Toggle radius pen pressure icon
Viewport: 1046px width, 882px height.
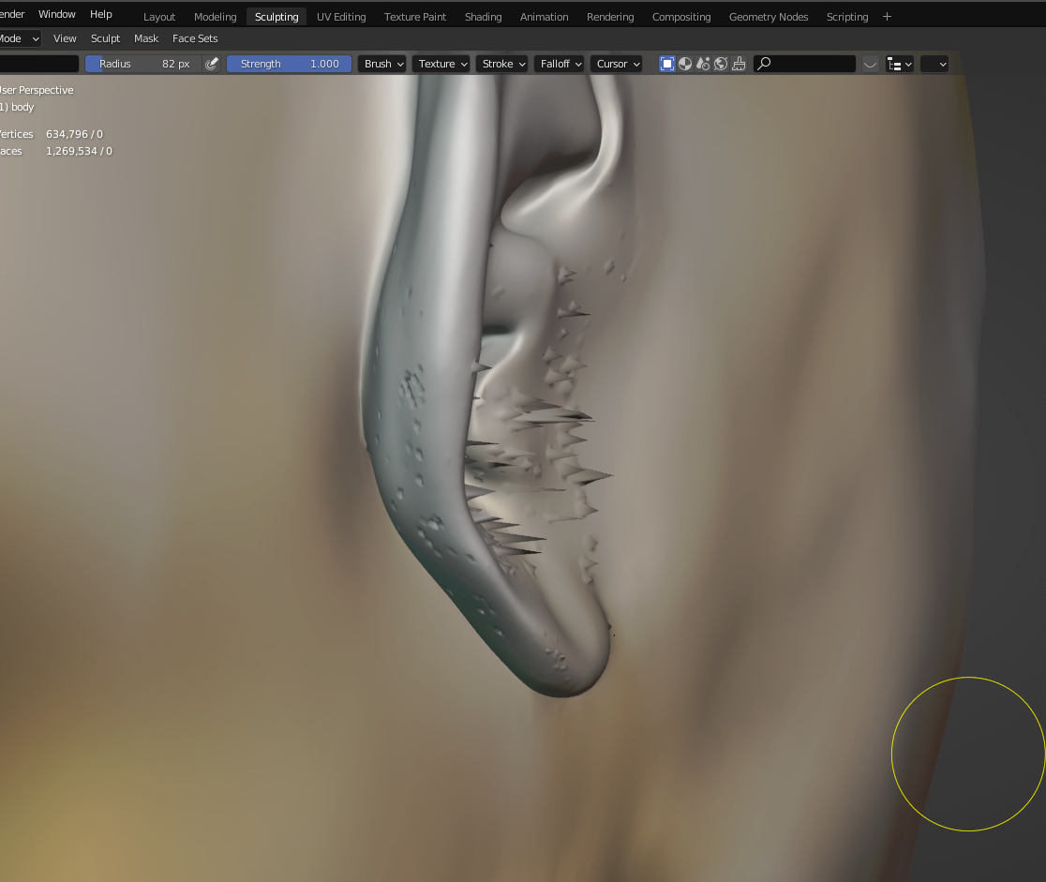212,64
